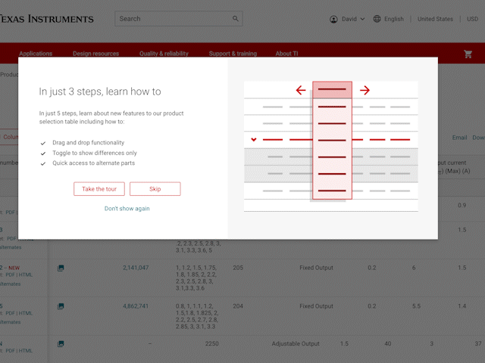Click the 2,141,047 table cell
Viewport: 485px width, 363px height.
pyautogui.click(x=136, y=268)
